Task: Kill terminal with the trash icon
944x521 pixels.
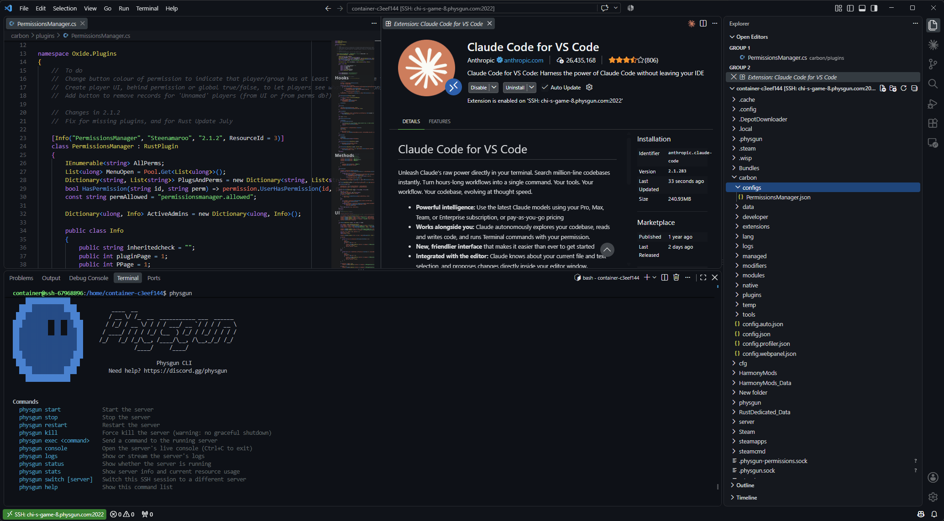Action: click(676, 277)
